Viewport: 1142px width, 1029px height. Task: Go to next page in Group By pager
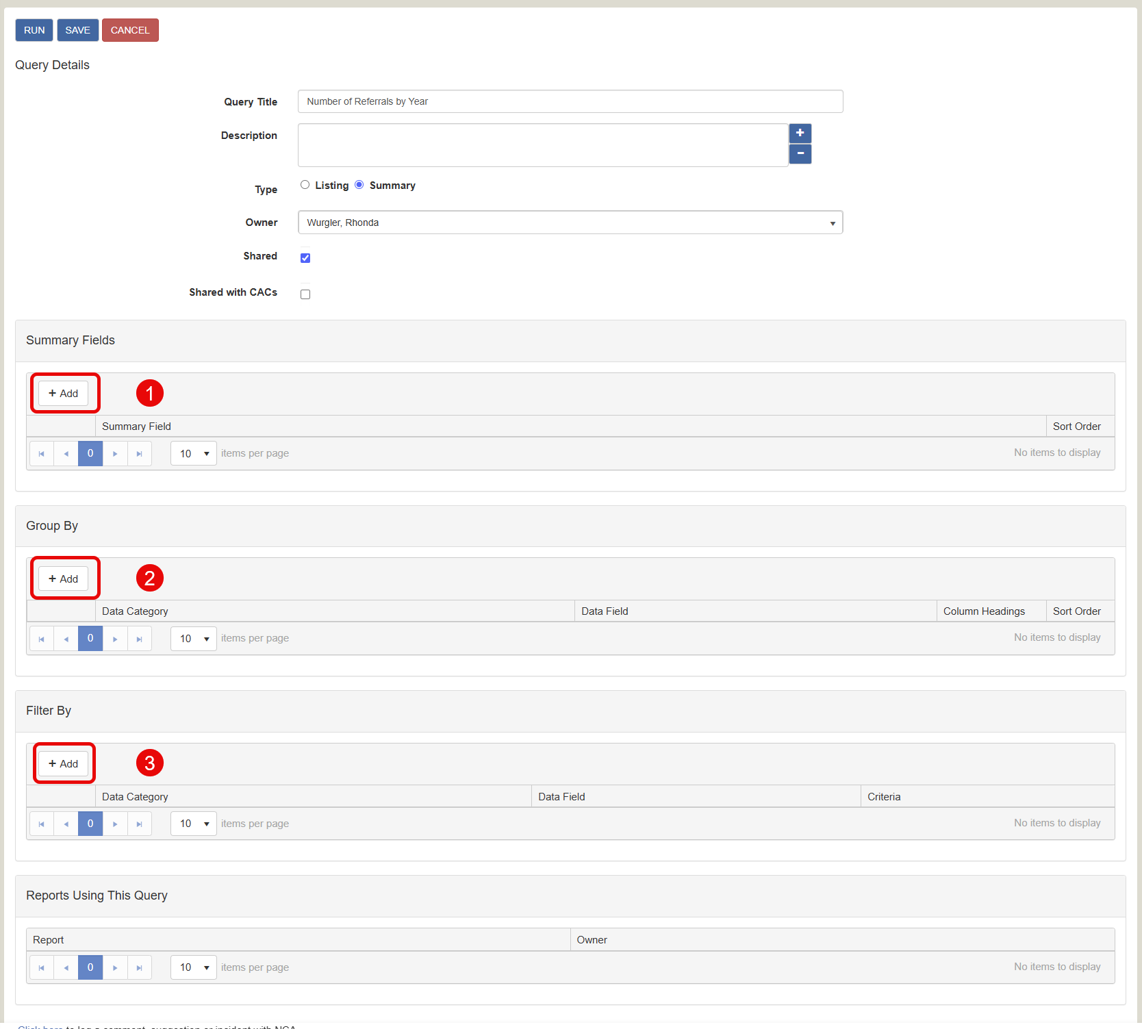tap(115, 639)
